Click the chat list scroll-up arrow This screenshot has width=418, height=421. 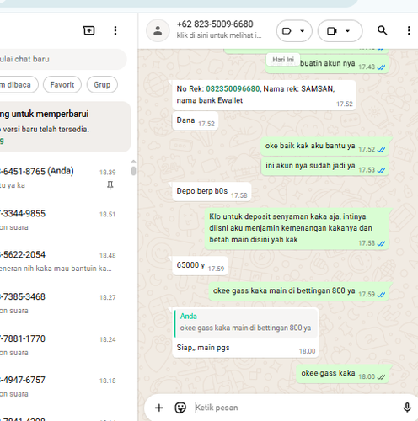pyautogui.click(x=133, y=161)
